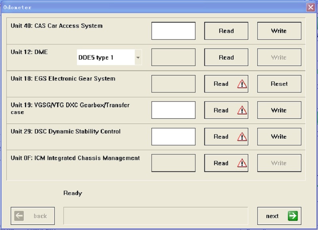Click the 'Unit 19: VGSG/VTG DXC Gearbox/Transfer case' label
Image resolution: width=318 pixels, height=230 pixels.
[x=70, y=108]
